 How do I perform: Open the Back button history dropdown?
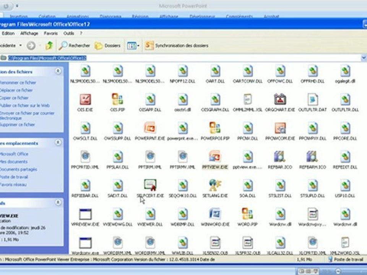point(20,45)
